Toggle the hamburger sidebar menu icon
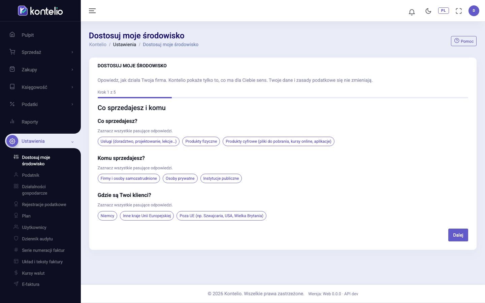Image resolution: width=485 pixels, height=303 pixels. tap(92, 11)
